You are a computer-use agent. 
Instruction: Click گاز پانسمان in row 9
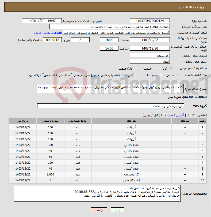(x=131, y=174)
